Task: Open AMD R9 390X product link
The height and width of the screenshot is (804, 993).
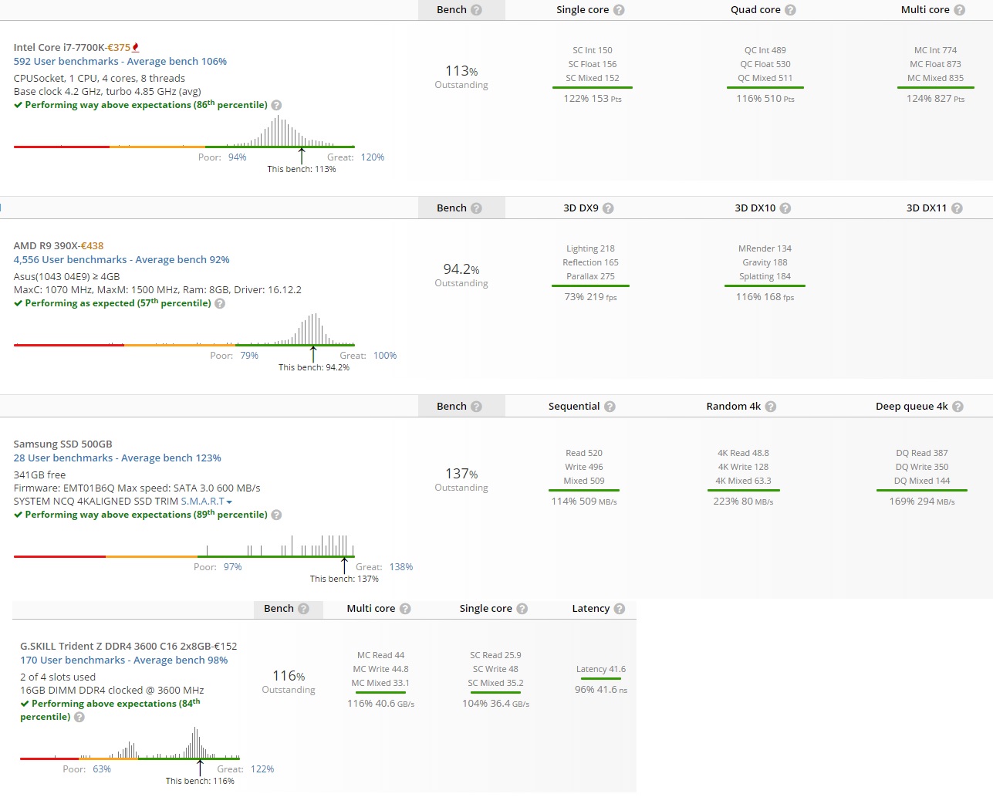Action: click(x=45, y=245)
